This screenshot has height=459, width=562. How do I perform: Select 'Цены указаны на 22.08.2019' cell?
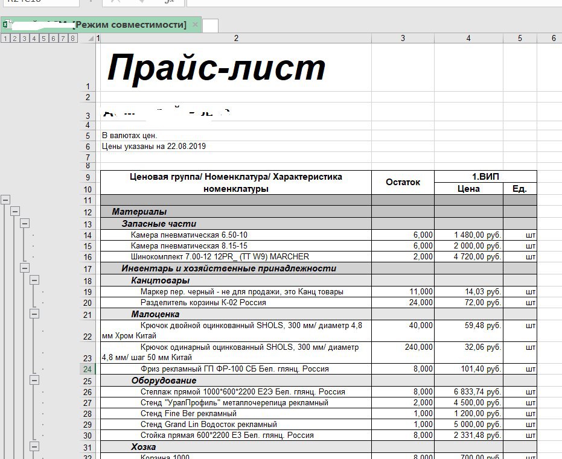coord(236,146)
